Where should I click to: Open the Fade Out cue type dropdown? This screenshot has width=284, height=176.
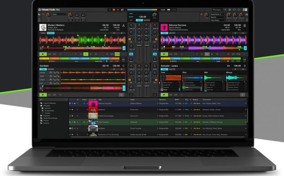click(x=99, y=61)
